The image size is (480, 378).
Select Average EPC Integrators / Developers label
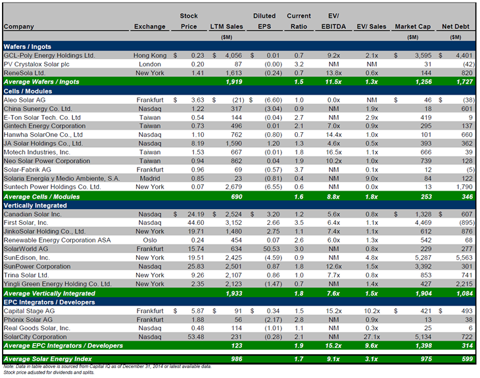(x=63, y=346)
